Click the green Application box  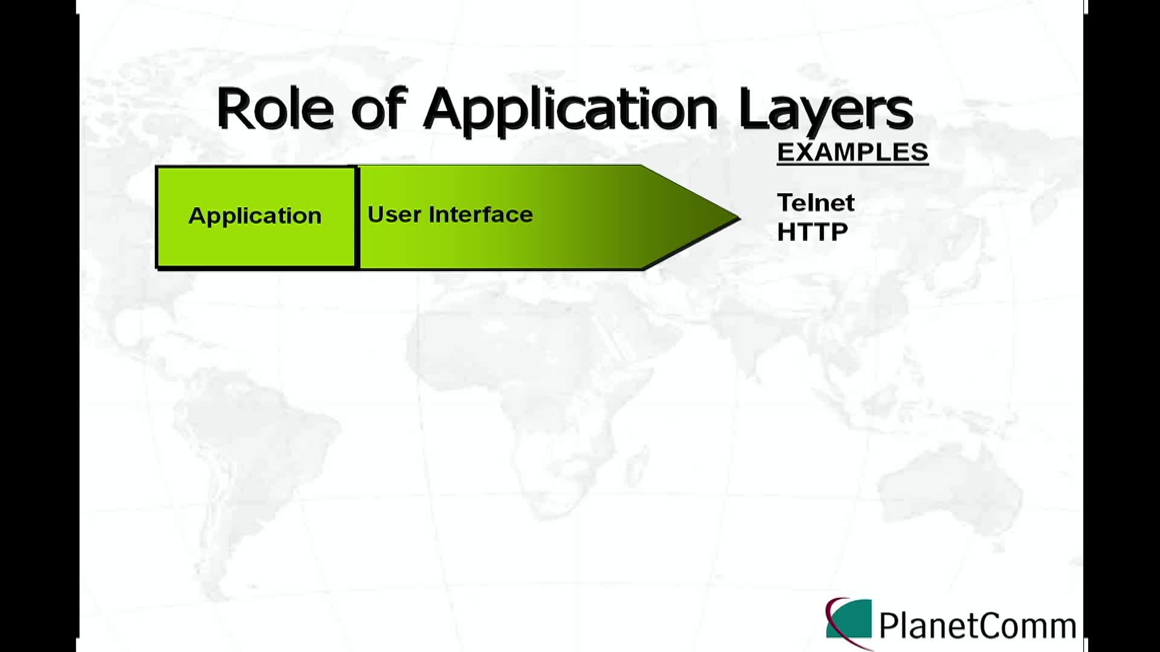tap(255, 215)
